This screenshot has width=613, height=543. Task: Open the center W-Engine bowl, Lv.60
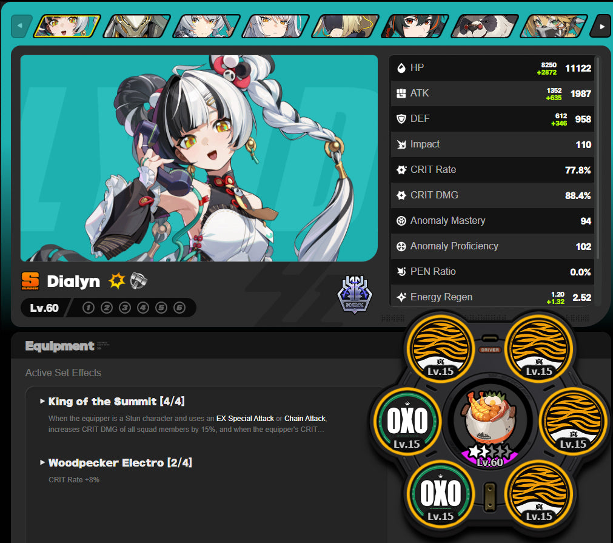pyautogui.click(x=490, y=425)
